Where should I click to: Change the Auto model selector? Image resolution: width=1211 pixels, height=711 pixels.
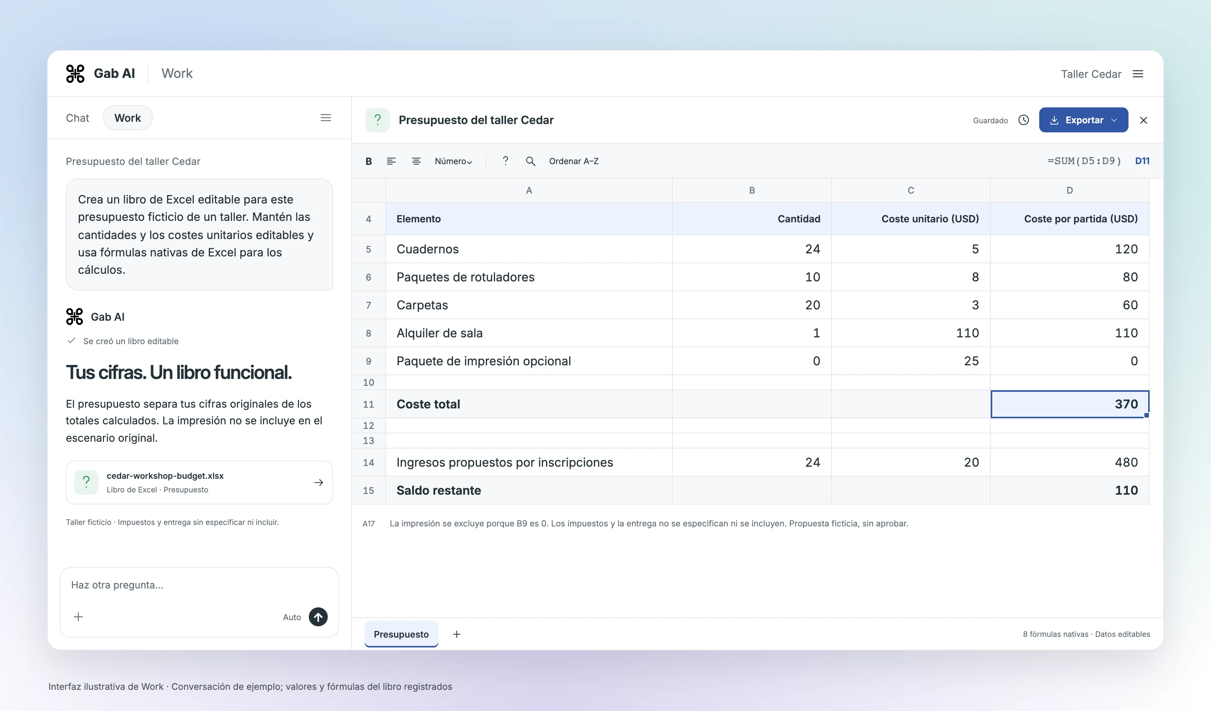292,617
